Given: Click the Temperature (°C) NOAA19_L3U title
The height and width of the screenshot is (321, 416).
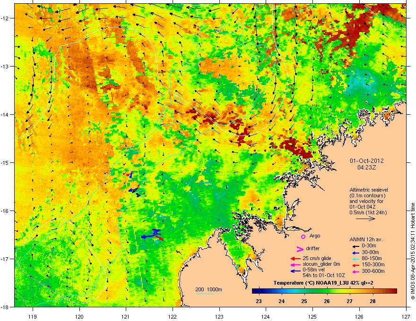Looking at the screenshot, I should (x=323, y=283).
